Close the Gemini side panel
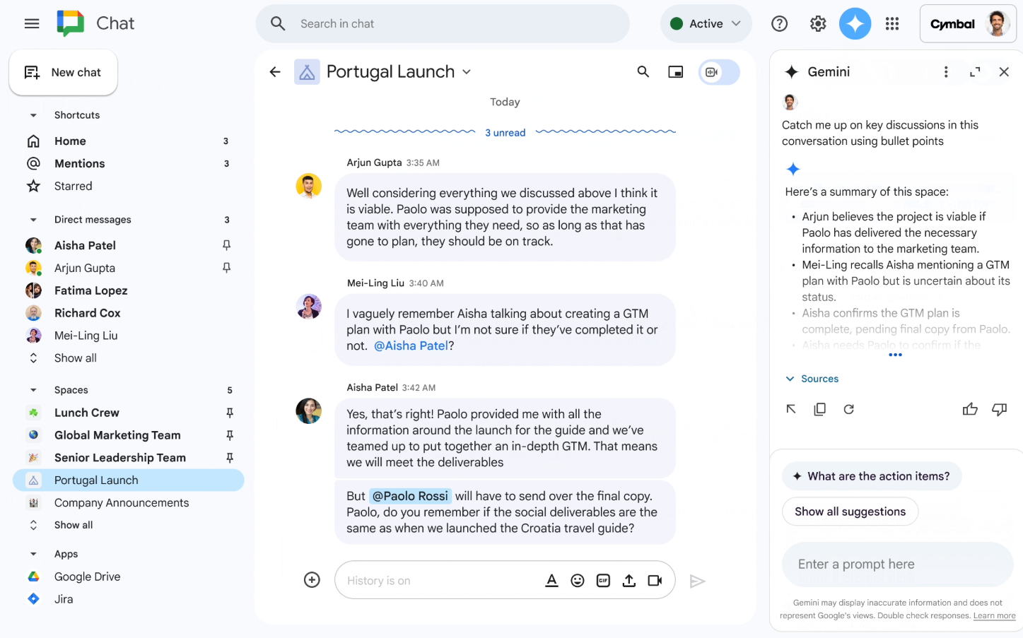The image size is (1023, 638). (1004, 72)
